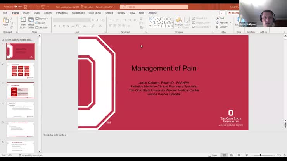
Task: Click the slide panel scroll down arrow
Action: click(x=40, y=151)
